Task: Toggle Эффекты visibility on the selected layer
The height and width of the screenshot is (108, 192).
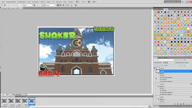Action: (159, 73)
